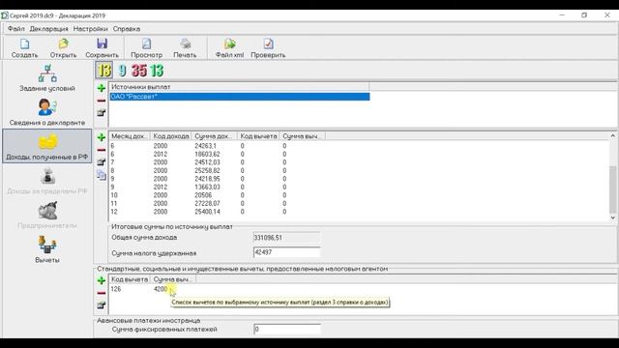The width and height of the screenshot is (619, 348).
Task: Copy the selected income row
Action: (x=102, y=175)
